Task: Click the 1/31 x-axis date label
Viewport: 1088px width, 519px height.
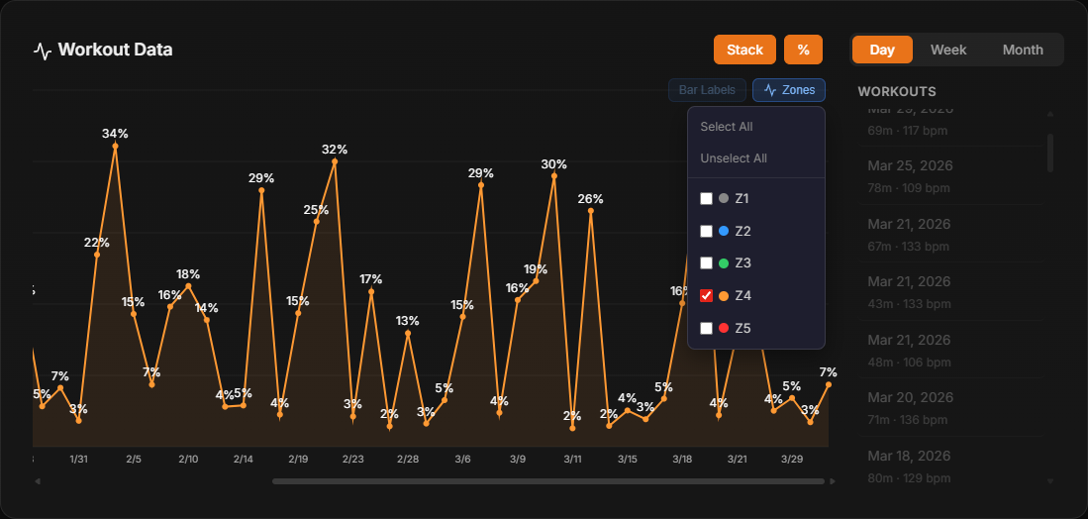Action: 79,460
